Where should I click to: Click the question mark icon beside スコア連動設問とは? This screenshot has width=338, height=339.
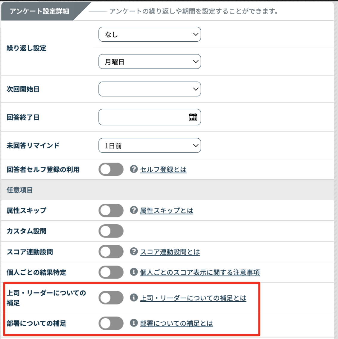[x=134, y=252]
